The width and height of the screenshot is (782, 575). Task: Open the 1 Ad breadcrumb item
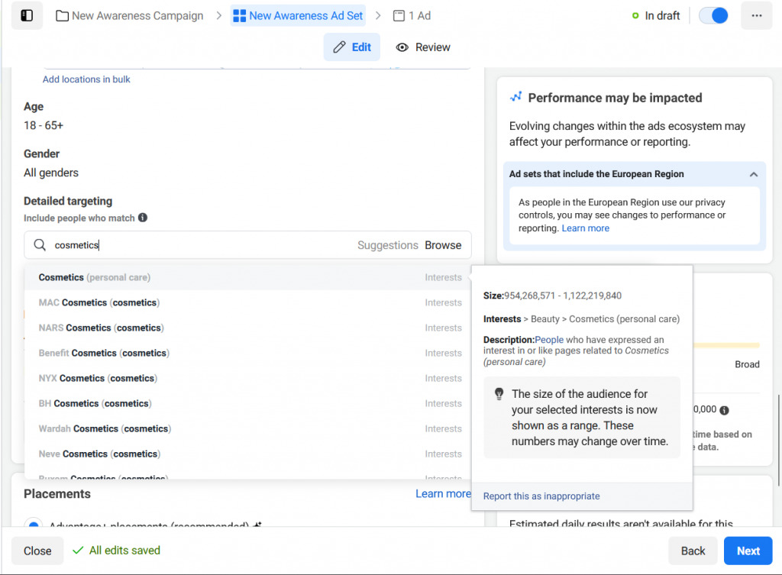(x=412, y=16)
